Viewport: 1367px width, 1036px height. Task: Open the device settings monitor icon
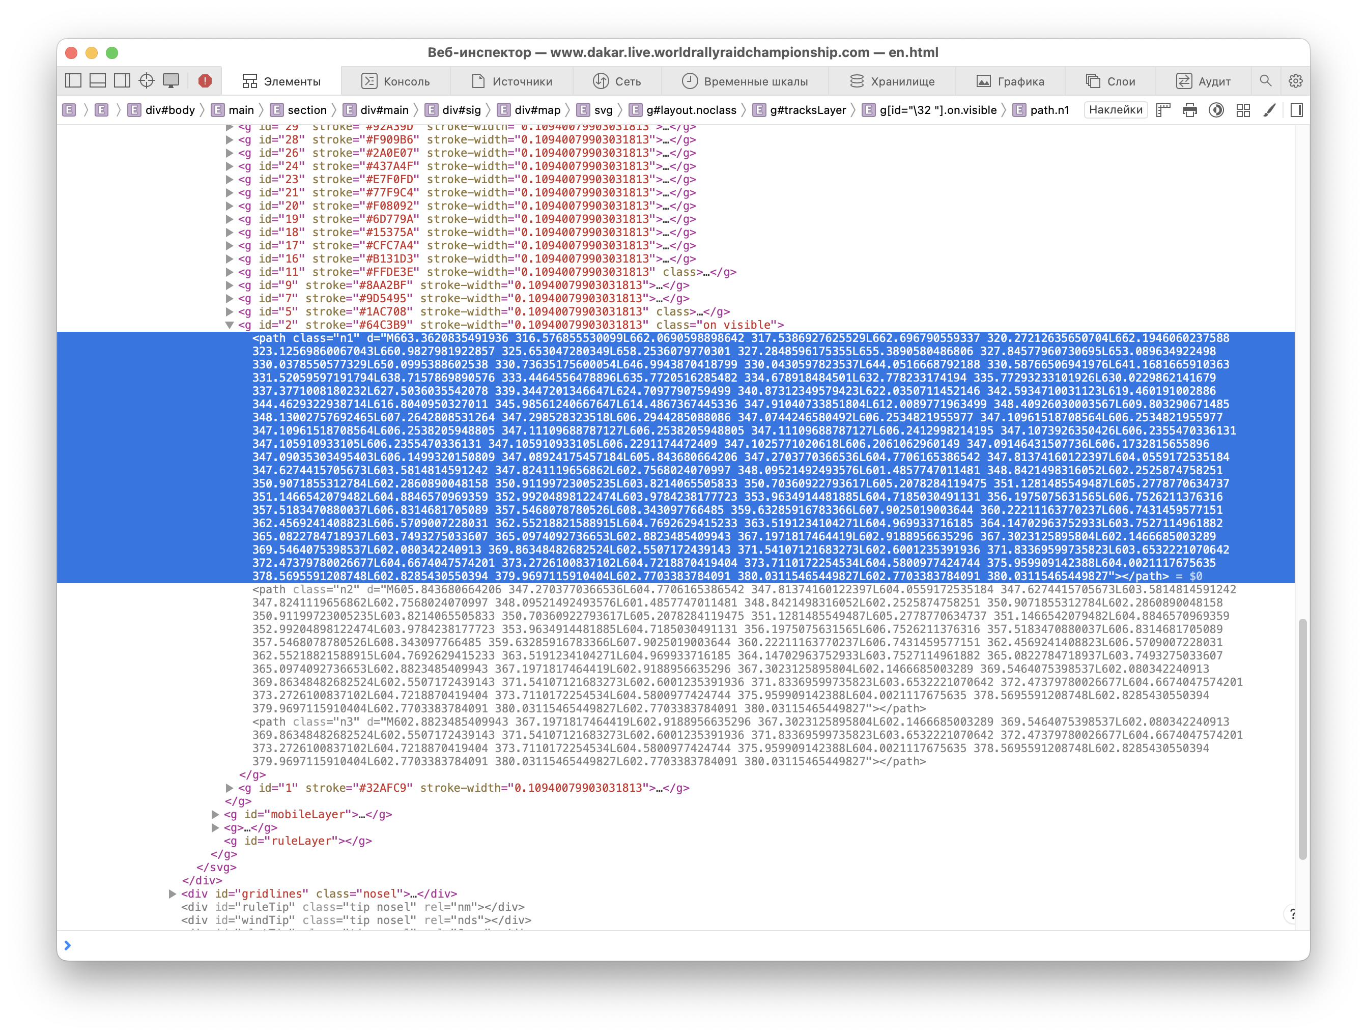(x=171, y=81)
